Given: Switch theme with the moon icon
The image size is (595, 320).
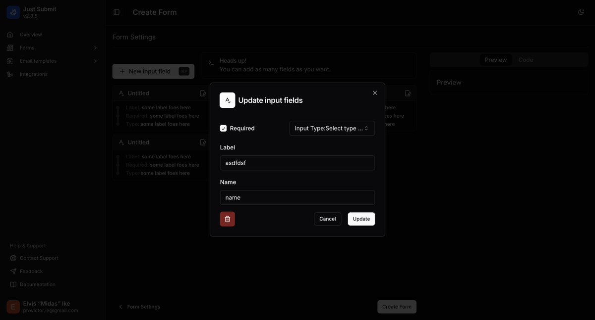Looking at the screenshot, I should click(581, 12).
